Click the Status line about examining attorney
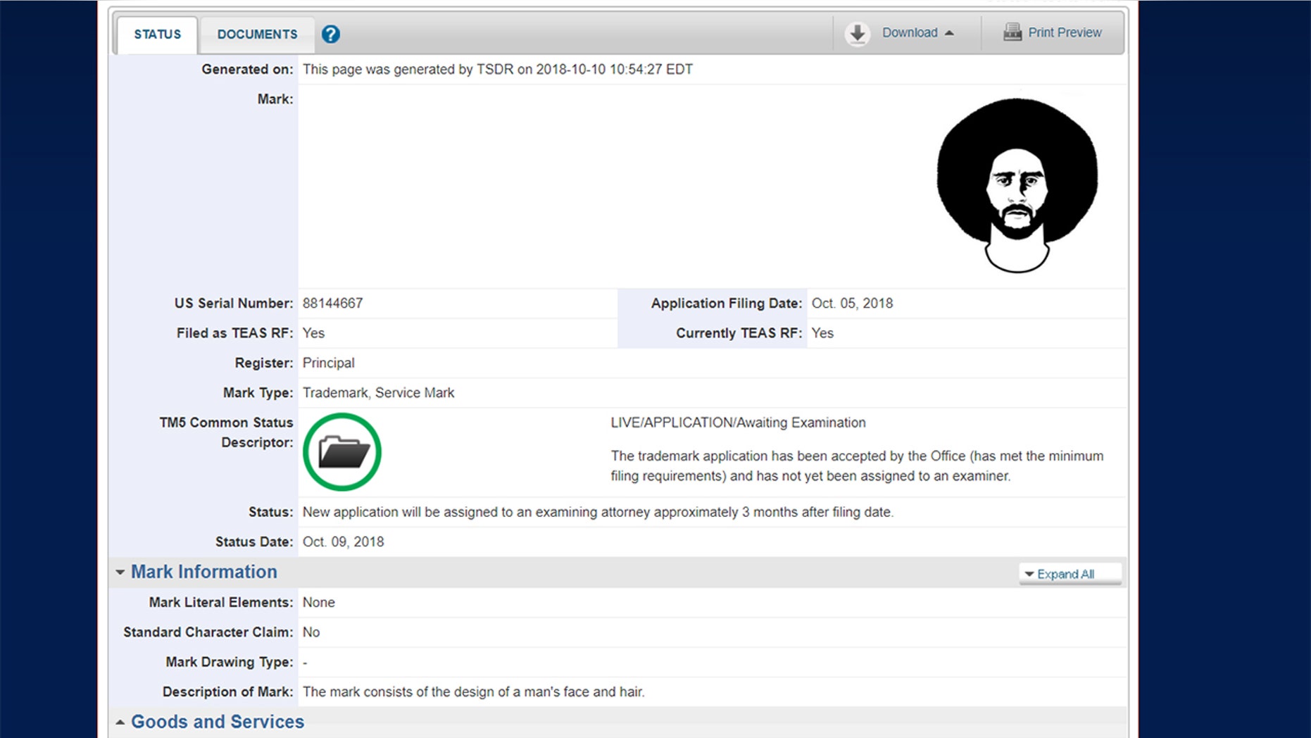The image size is (1311, 738). (598, 512)
